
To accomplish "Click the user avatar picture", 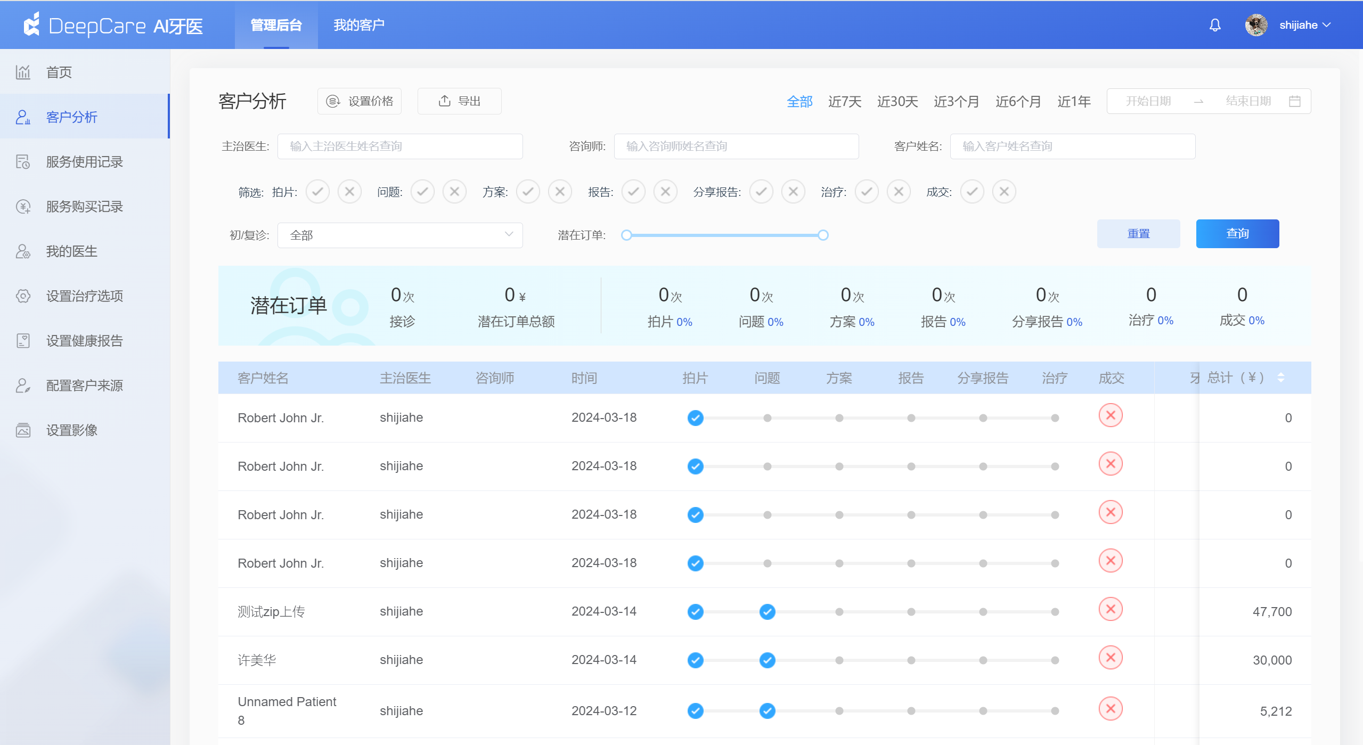I will (x=1256, y=25).
